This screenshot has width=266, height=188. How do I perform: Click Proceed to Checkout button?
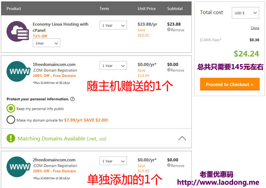(x=230, y=84)
